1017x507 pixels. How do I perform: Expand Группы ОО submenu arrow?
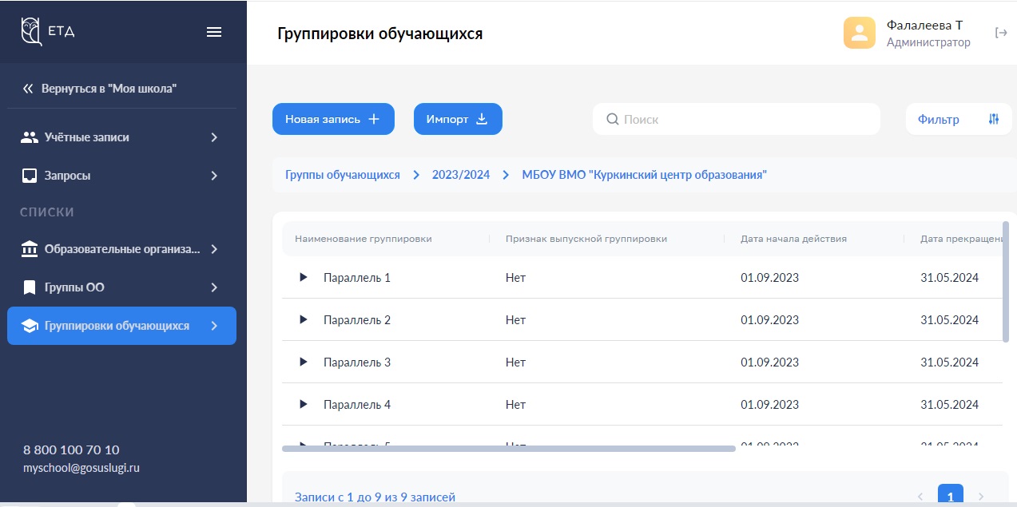(214, 287)
